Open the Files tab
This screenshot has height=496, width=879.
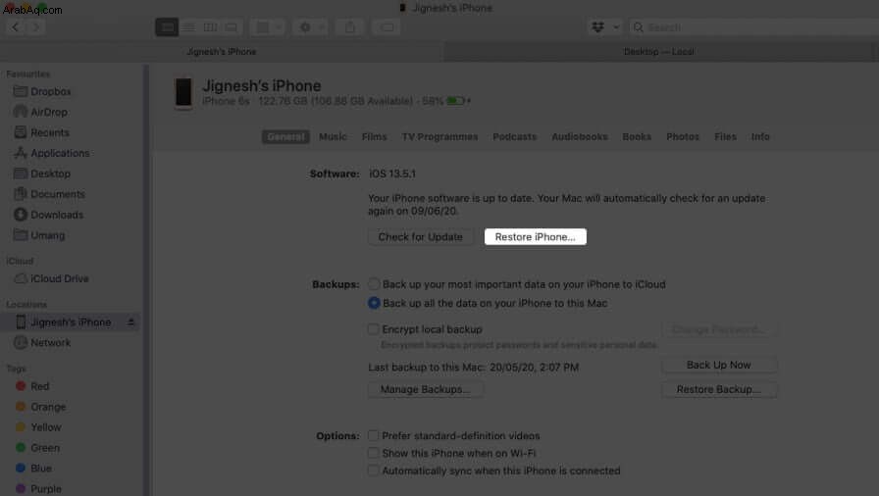tap(725, 136)
